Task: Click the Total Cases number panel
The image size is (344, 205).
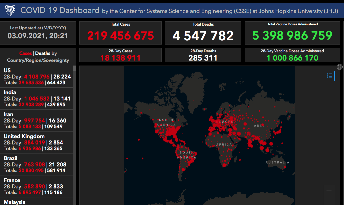Action: point(120,35)
